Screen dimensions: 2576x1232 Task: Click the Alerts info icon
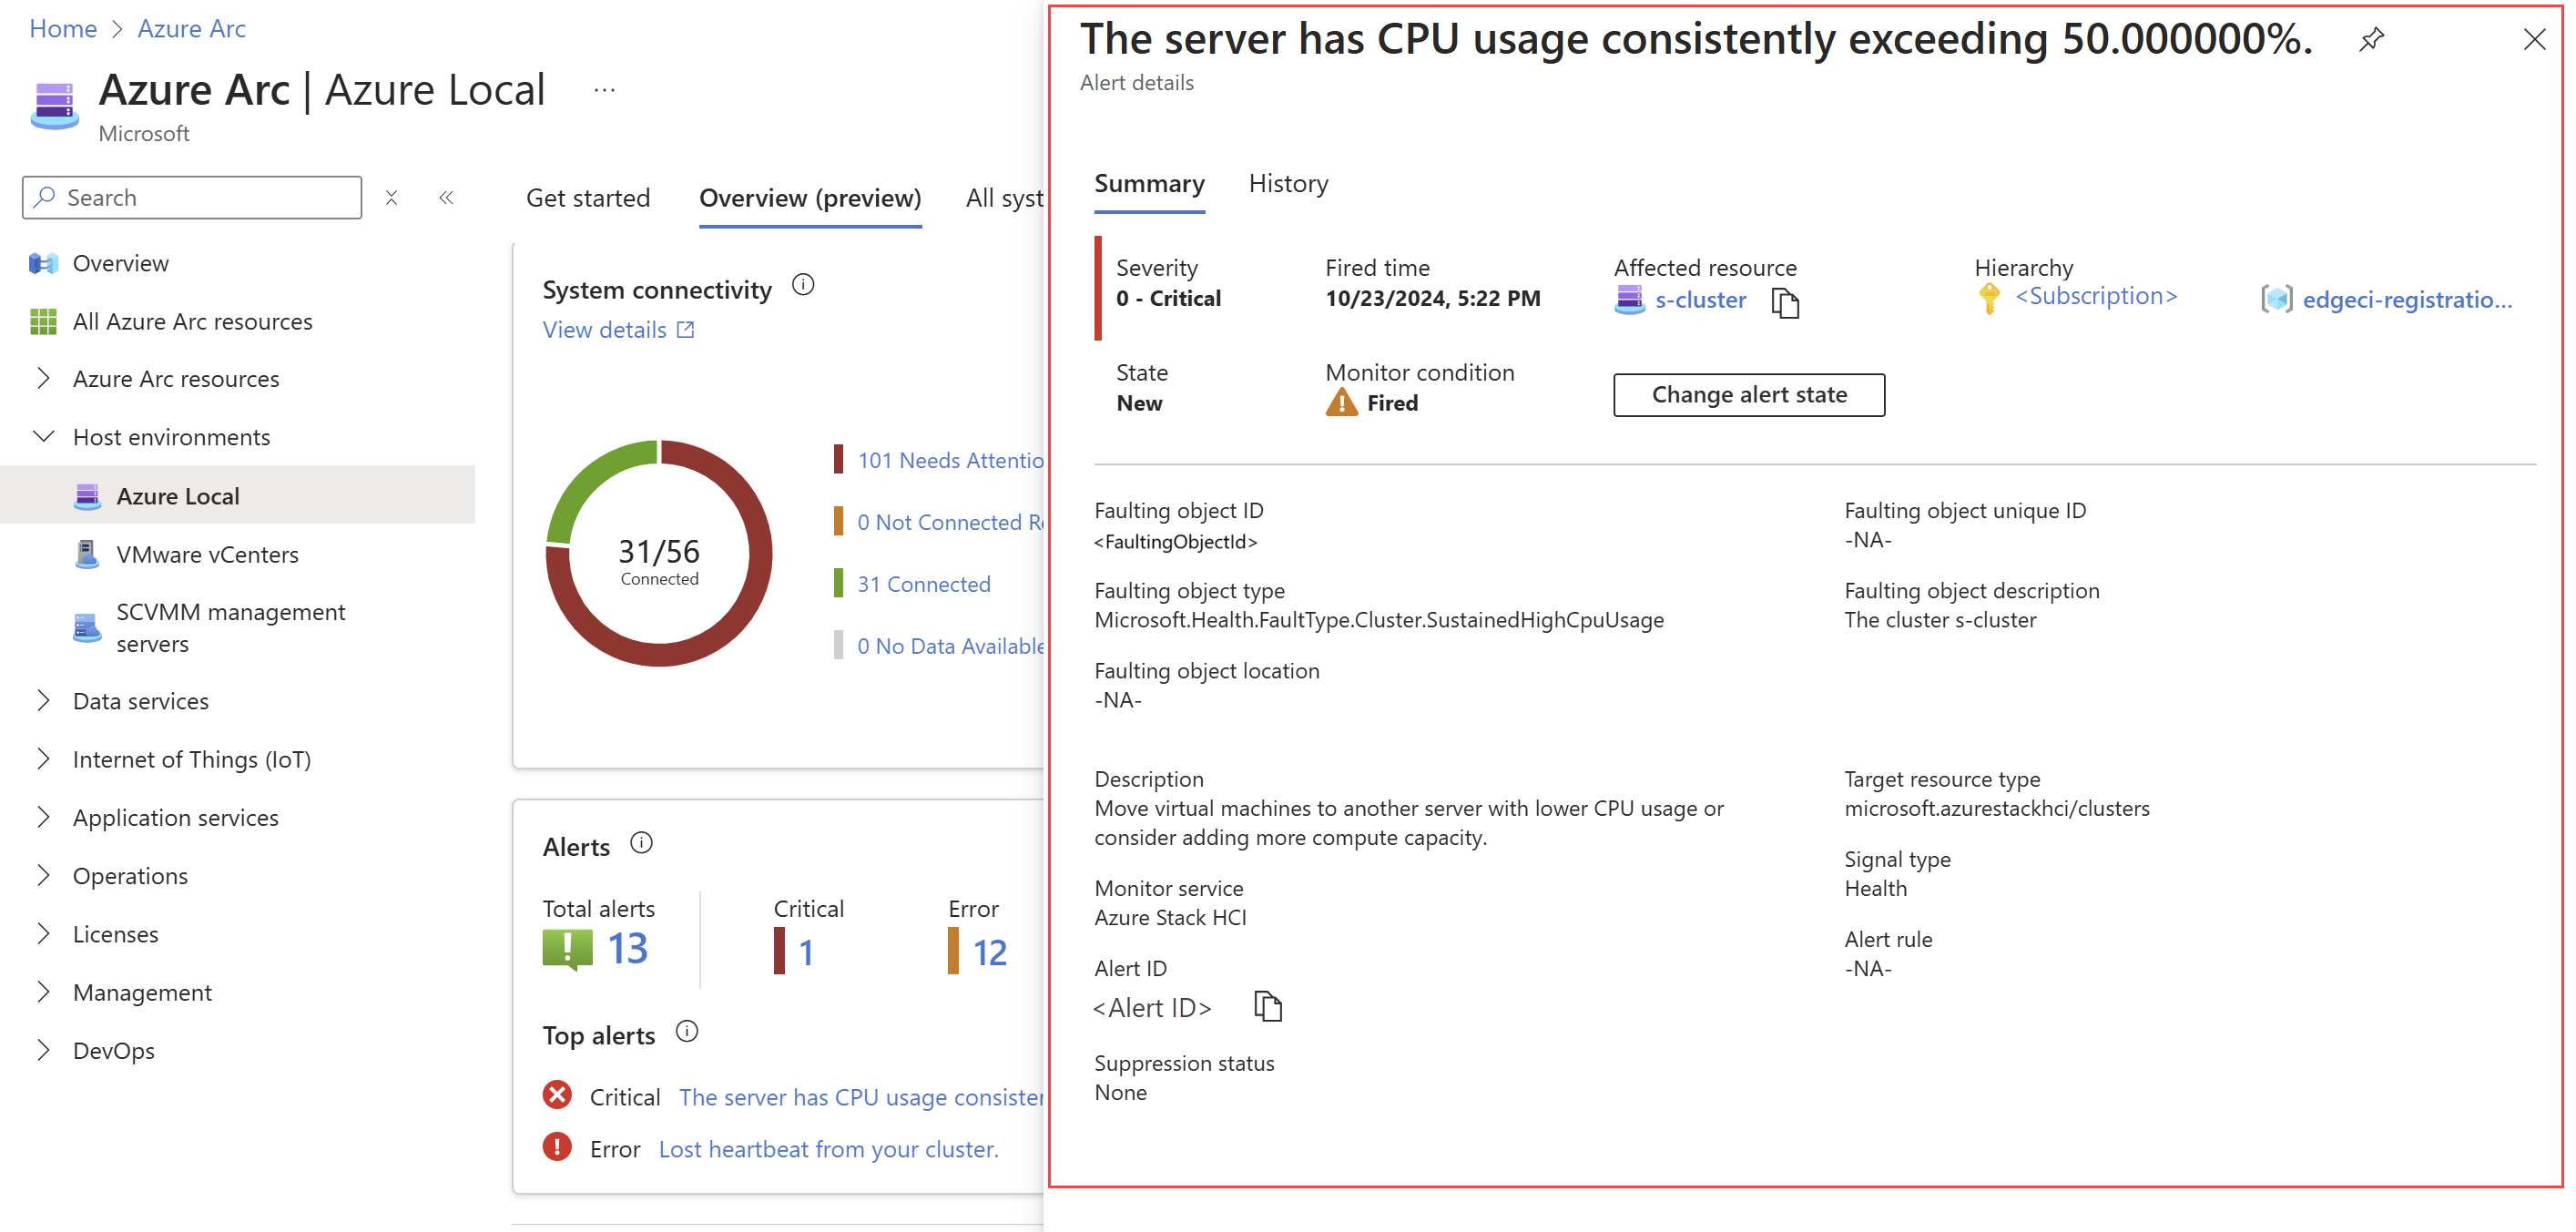coord(641,844)
